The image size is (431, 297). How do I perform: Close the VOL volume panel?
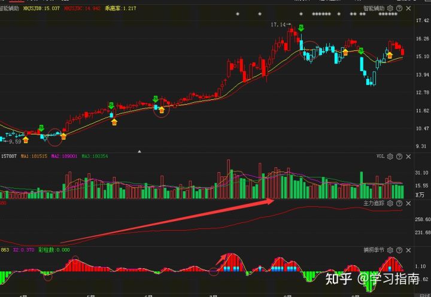(x=408, y=157)
